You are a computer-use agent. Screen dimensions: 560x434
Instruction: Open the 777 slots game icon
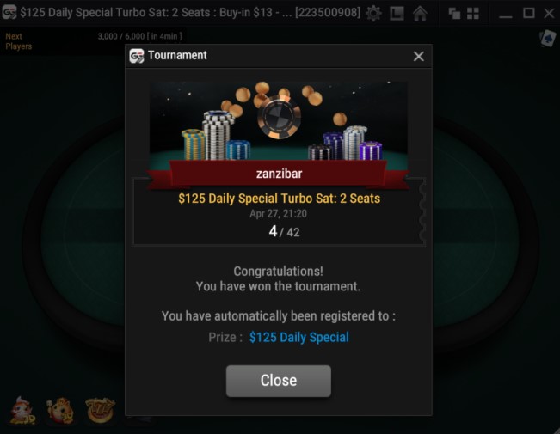click(101, 410)
